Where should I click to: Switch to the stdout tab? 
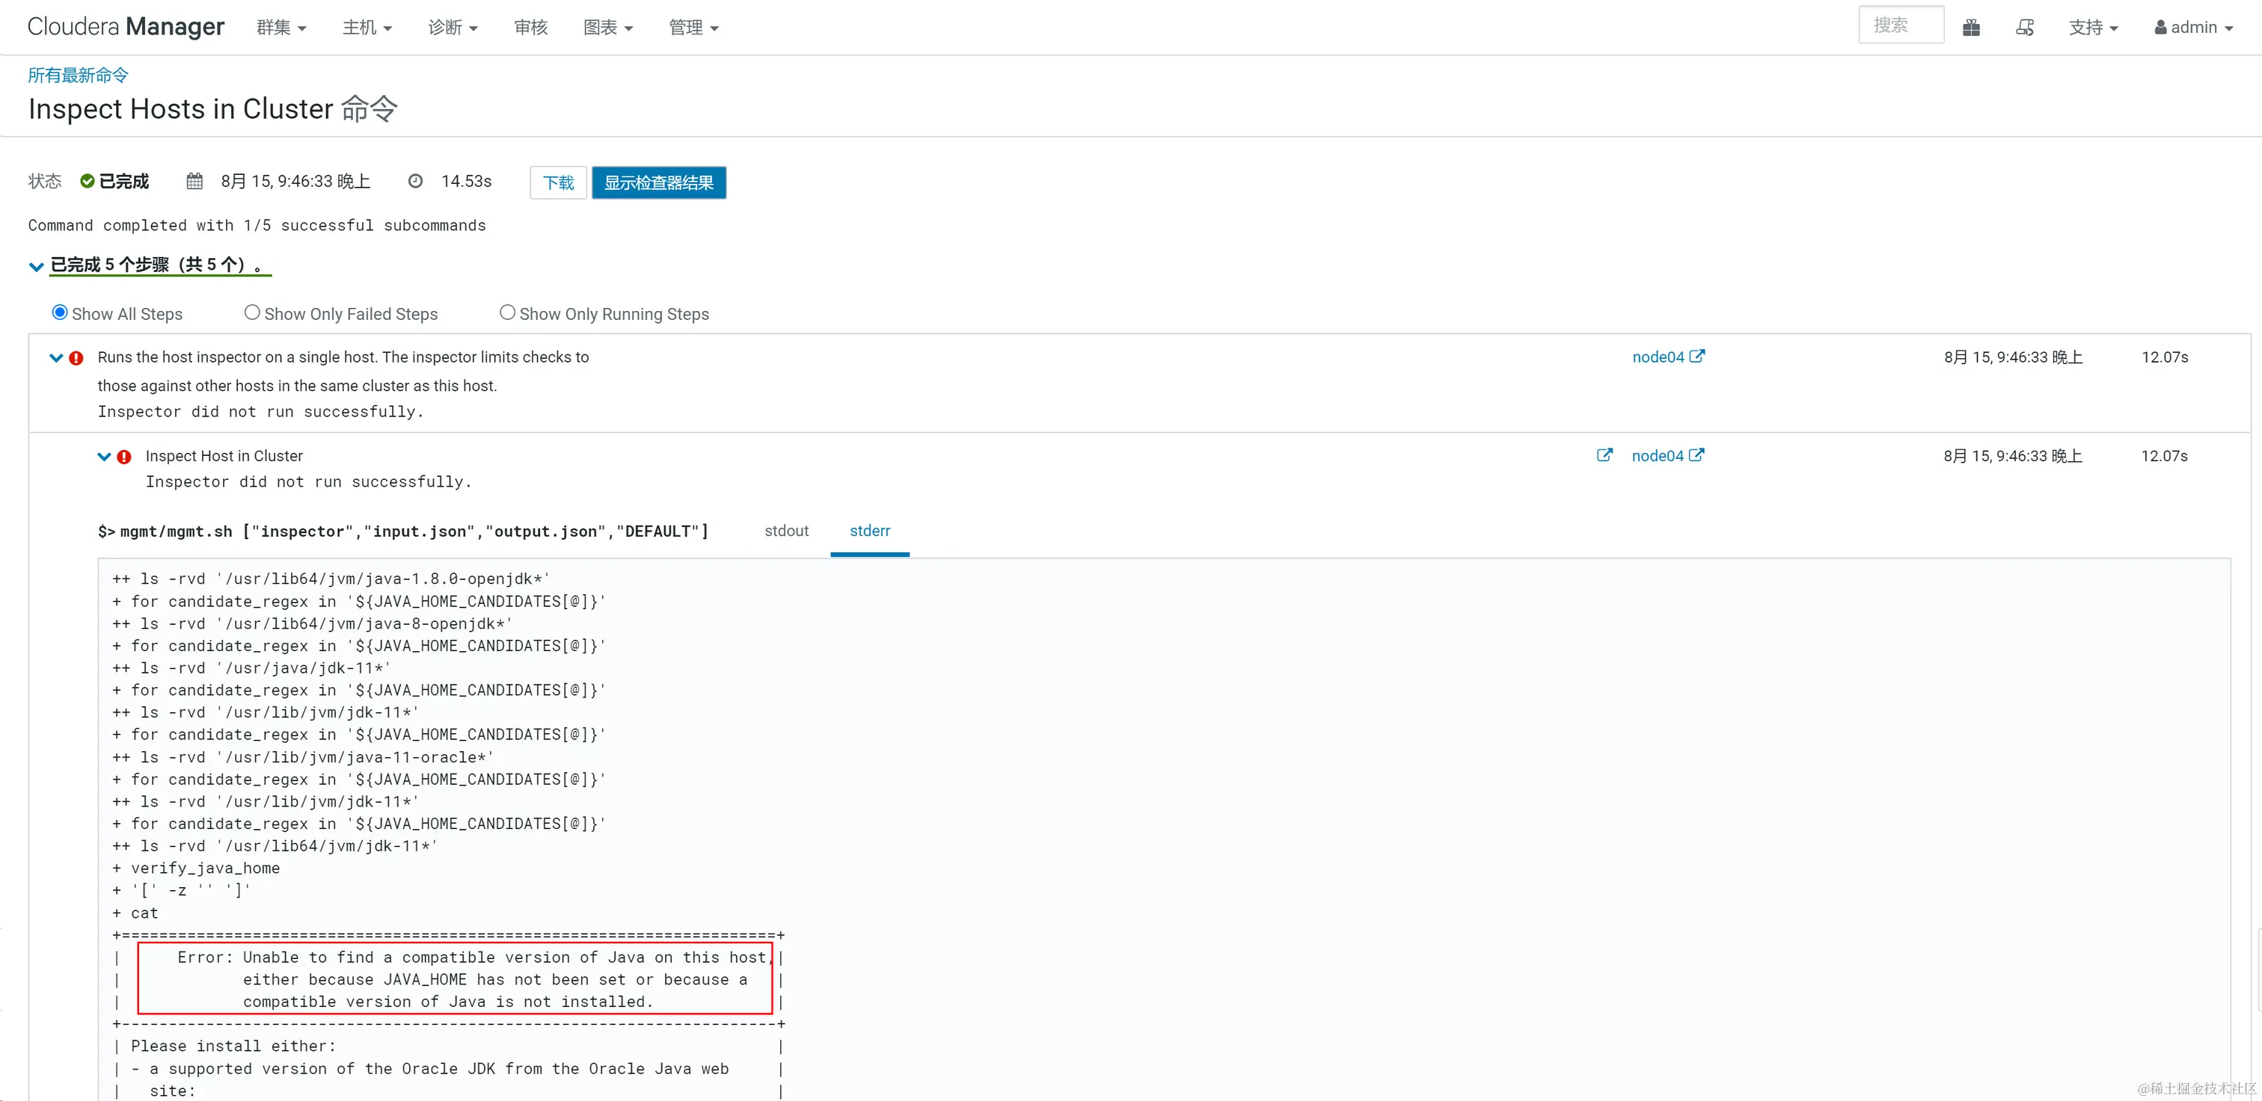786,531
